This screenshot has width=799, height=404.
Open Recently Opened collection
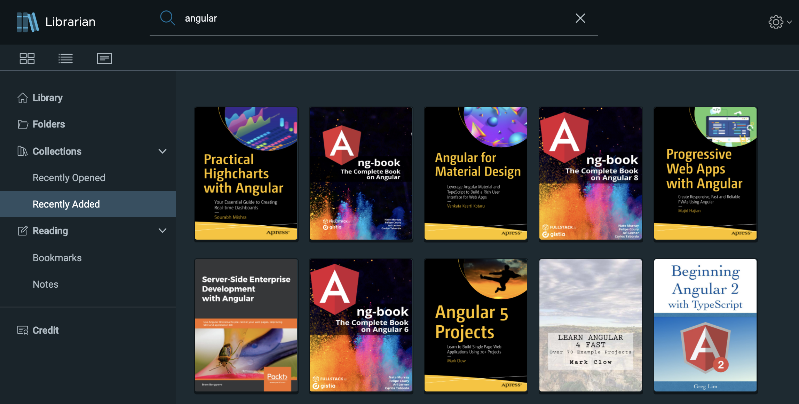(69, 178)
